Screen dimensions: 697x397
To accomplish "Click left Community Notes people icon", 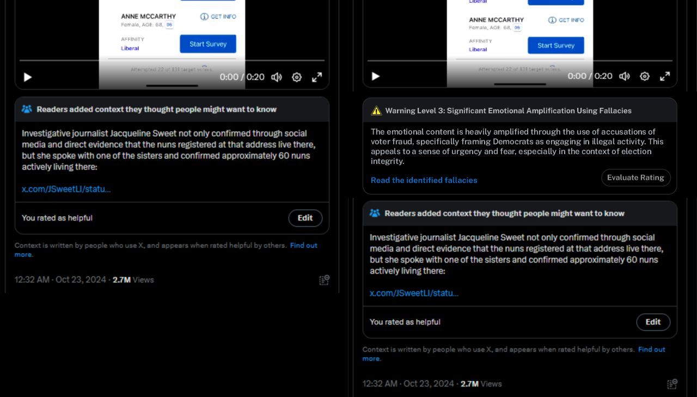I will tap(27, 109).
